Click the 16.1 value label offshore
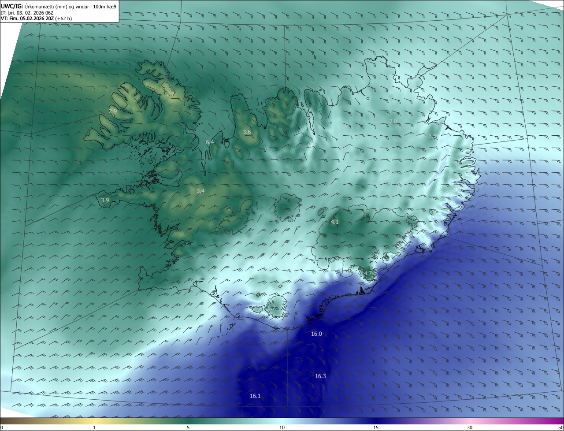The width and height of the screenshot is (564, 431). click(255, 396)
